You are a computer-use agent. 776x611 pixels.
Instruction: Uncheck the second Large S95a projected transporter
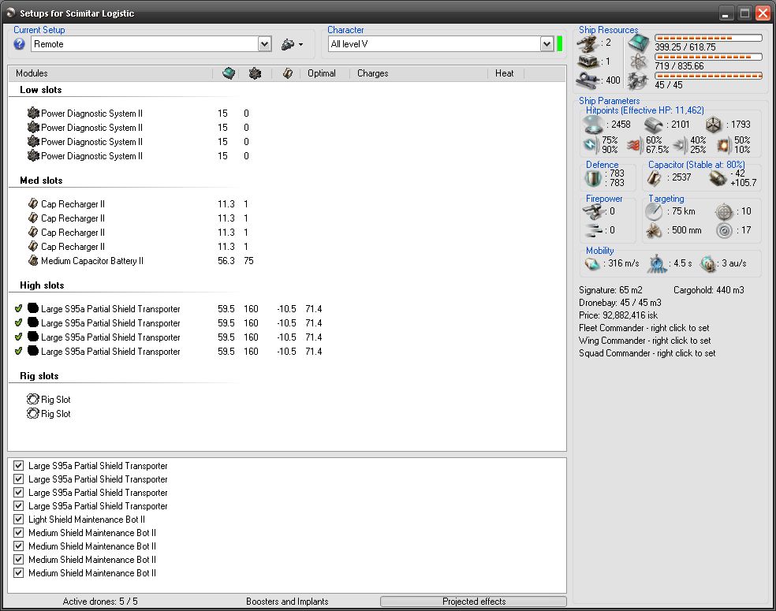click(18, 479)
